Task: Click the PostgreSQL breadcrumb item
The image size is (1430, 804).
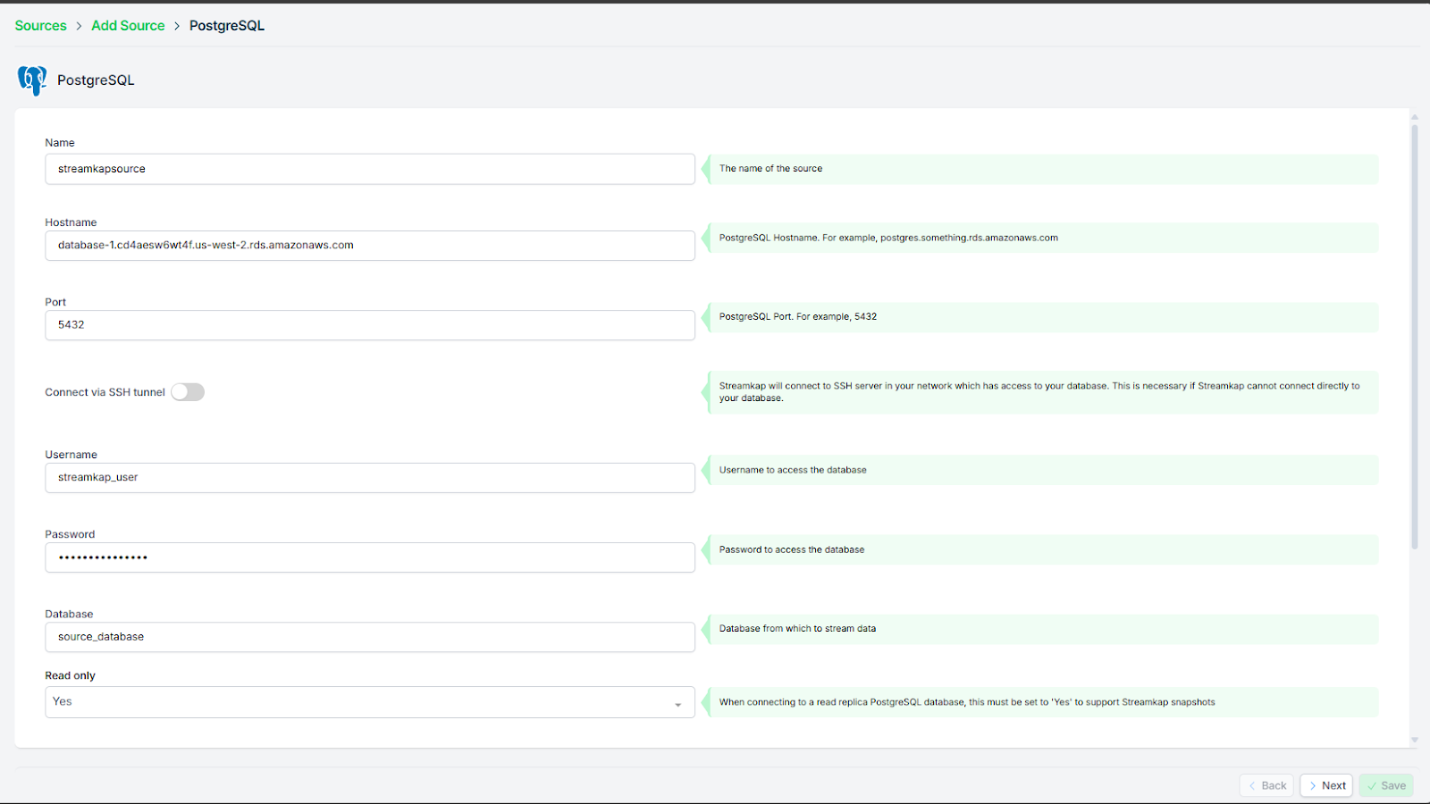Action: (x=227, y=26)
